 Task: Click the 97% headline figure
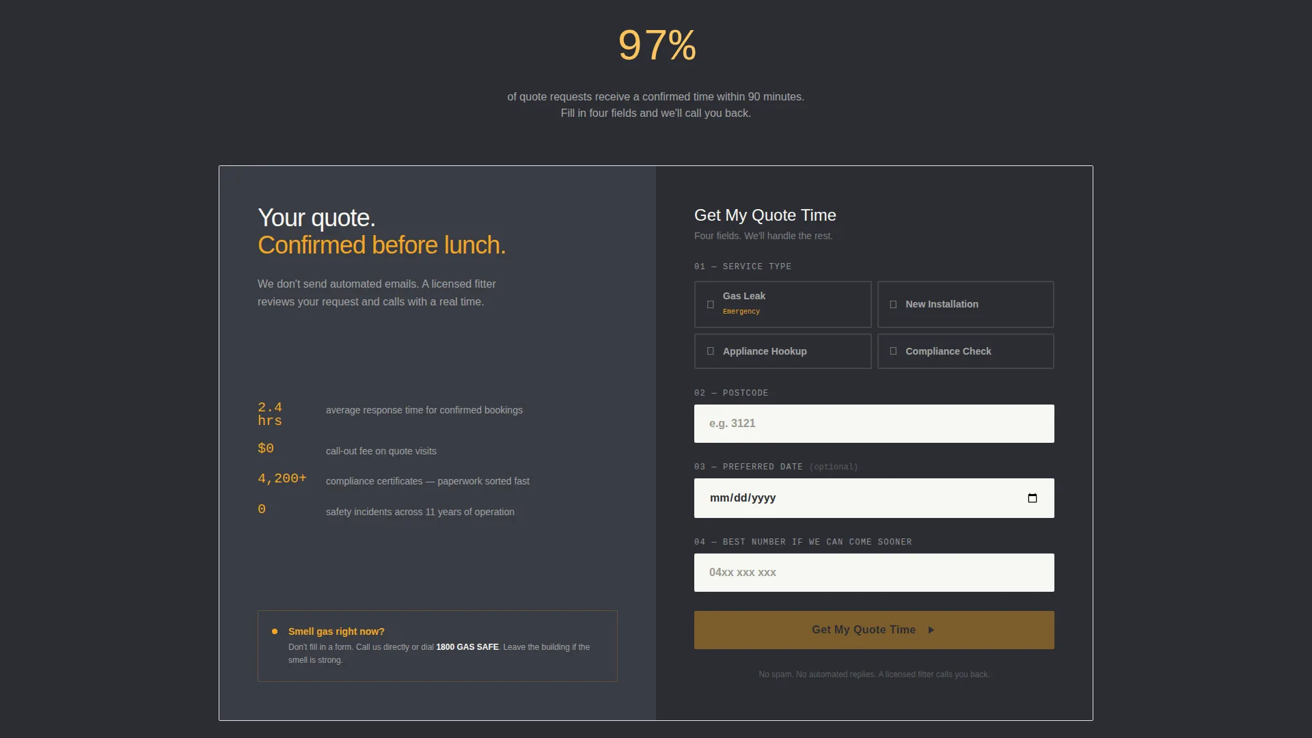click(x=657, y=45)
